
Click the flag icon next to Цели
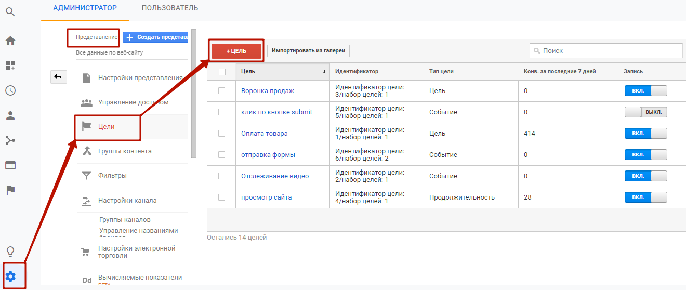(x=87, y=126)
